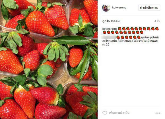Open ketwarong profile from header username

(119, 8)
